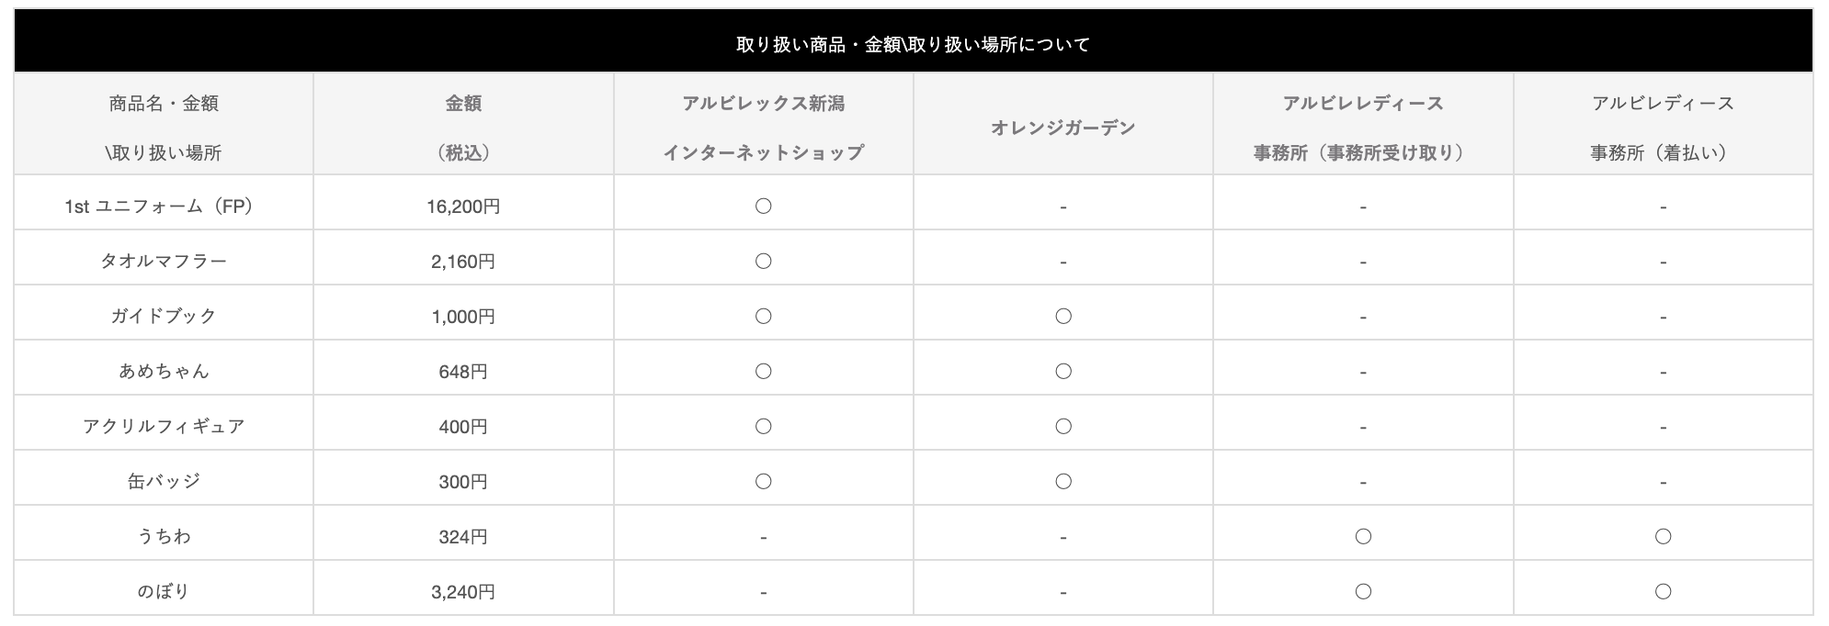Click circle mark for 缶バッジ under オレンジガーデン

pos(1063,481)
